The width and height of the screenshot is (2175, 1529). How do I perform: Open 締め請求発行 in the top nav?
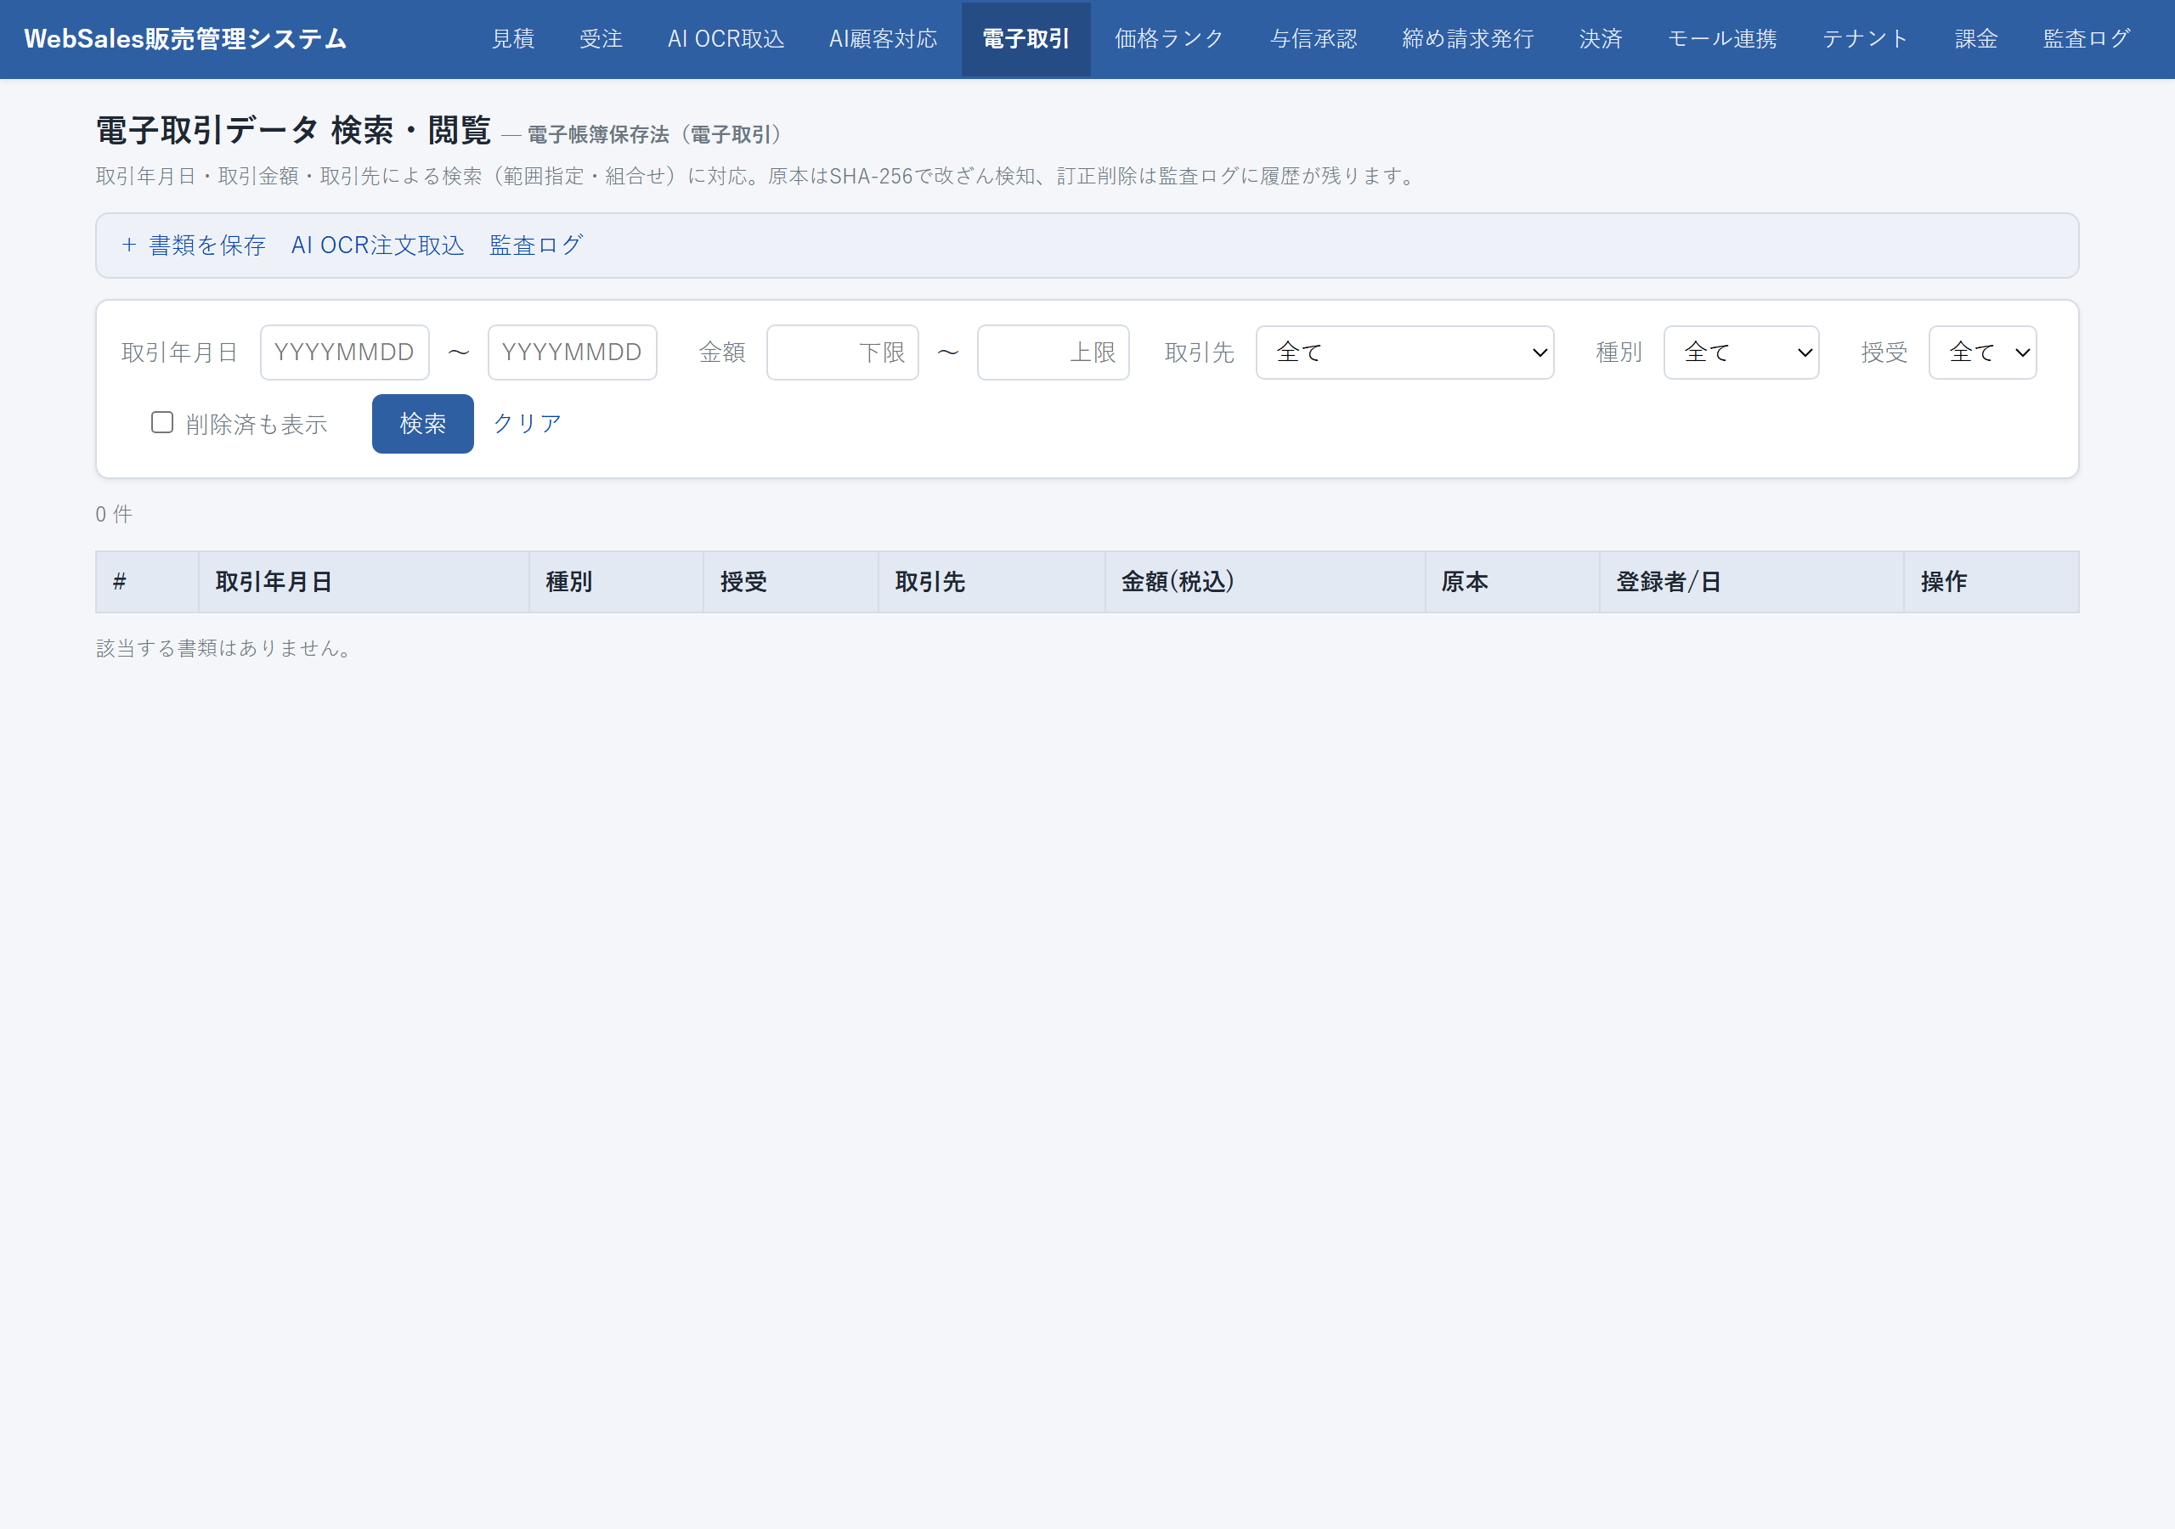pyautogui.click(x=1467, y=39)
